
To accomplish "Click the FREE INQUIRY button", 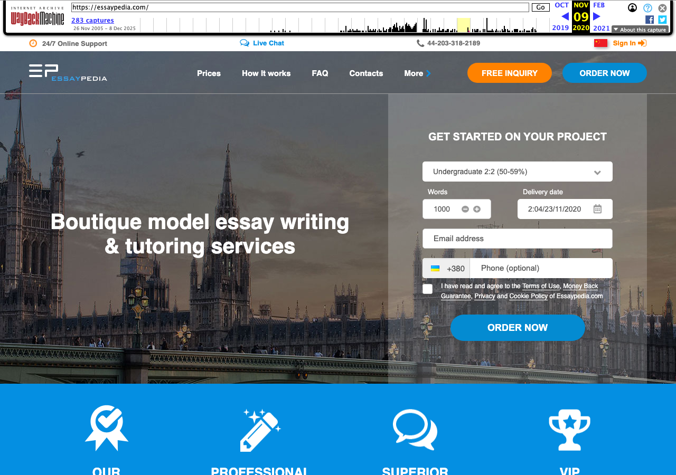I will (510, 73).
